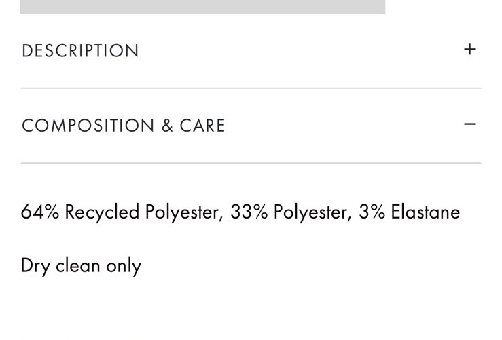Expand the Description section plus icon
Screen dimensions: 502x340
coord(469,50)
